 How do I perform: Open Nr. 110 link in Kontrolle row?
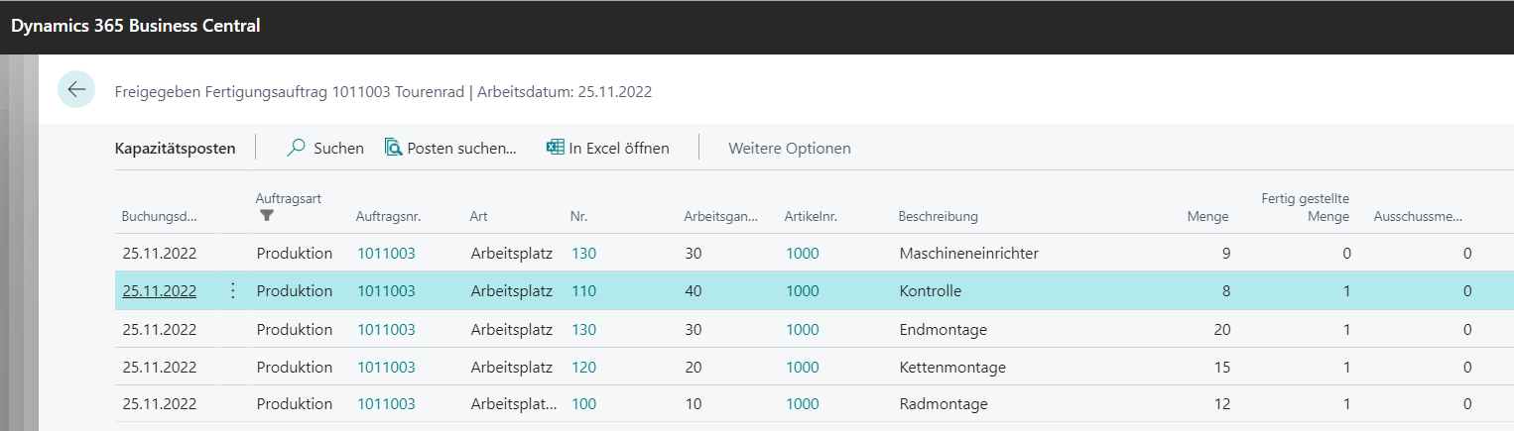tap(584, 291)
